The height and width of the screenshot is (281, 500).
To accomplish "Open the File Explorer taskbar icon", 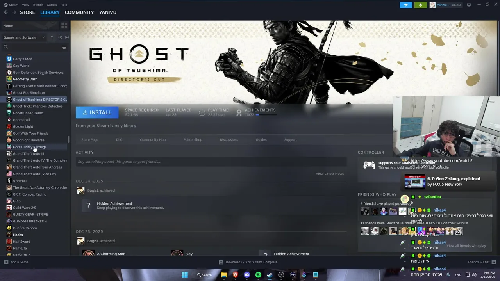I will click(x=224, y=275).
